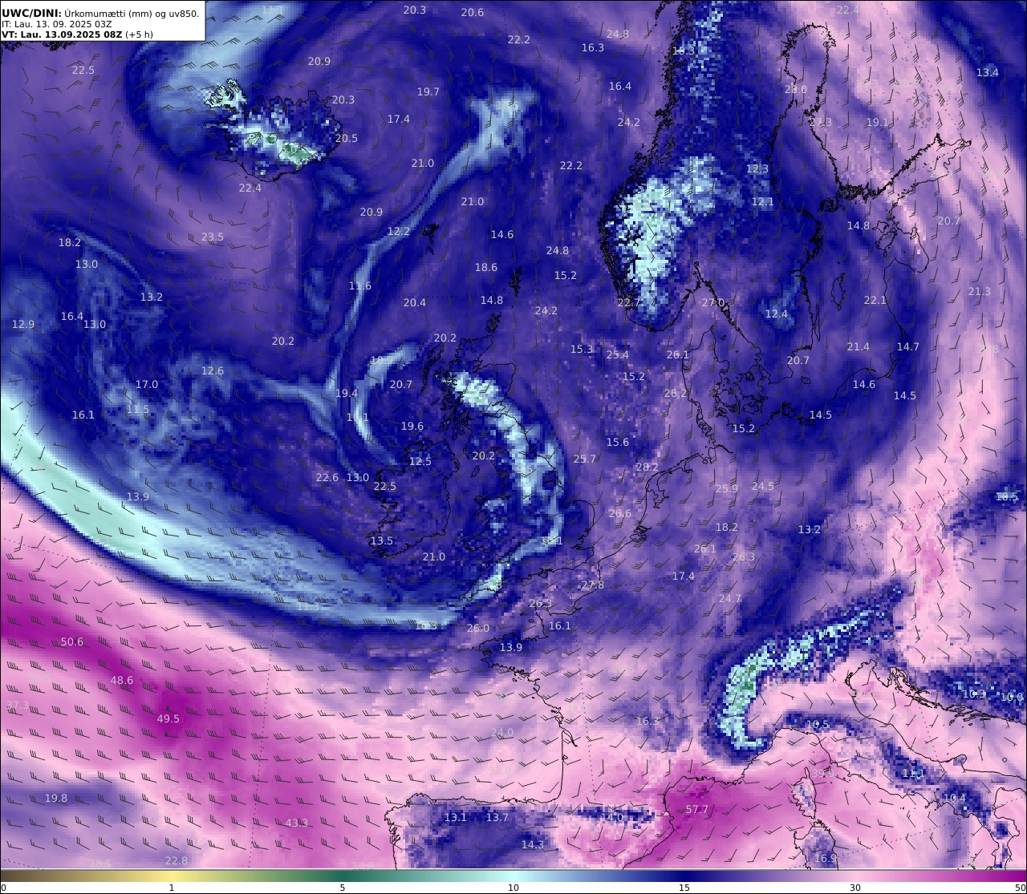Click the map value '22.1'
1027x894 pixels.
tap(875, 301)
